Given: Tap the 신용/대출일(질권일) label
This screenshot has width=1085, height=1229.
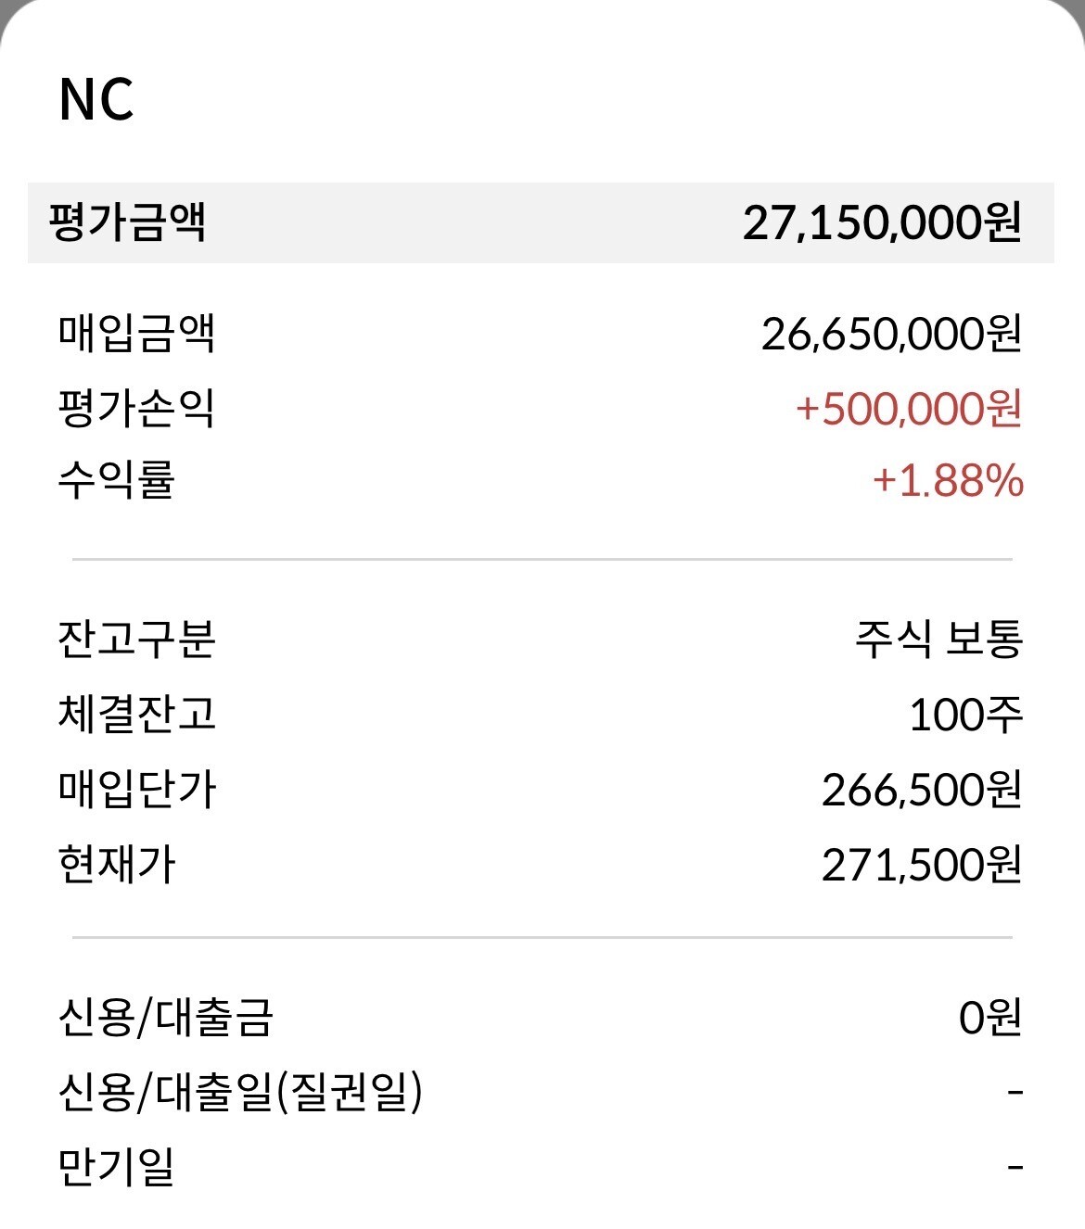Looking at the screenshot, I should (x=240, y=1092).
